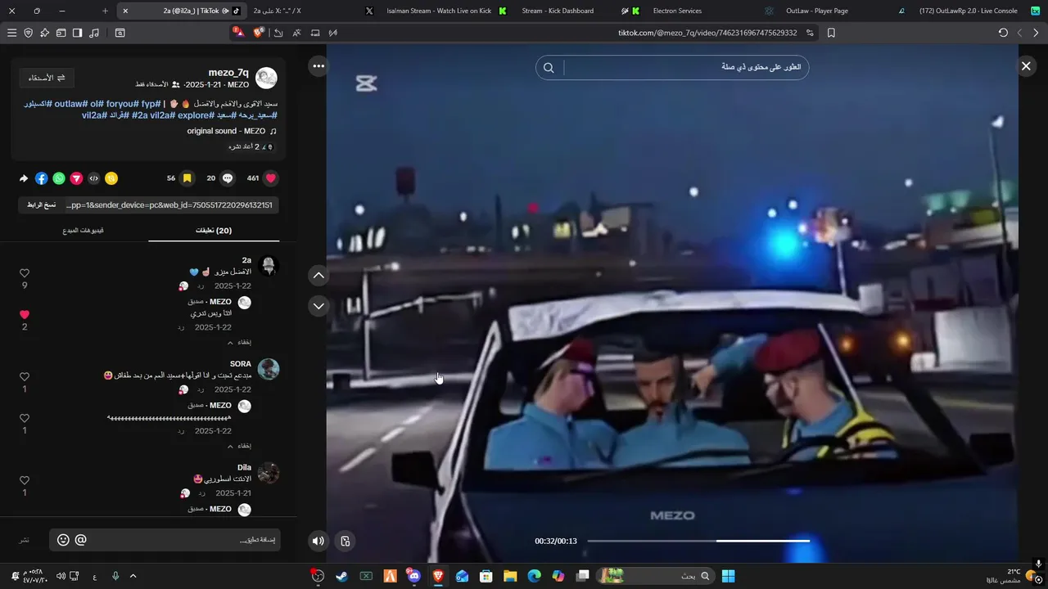Toggle the browser sidebar panel icon
This screenshot has width=1048, height=589.
click(x=77, y=33)
